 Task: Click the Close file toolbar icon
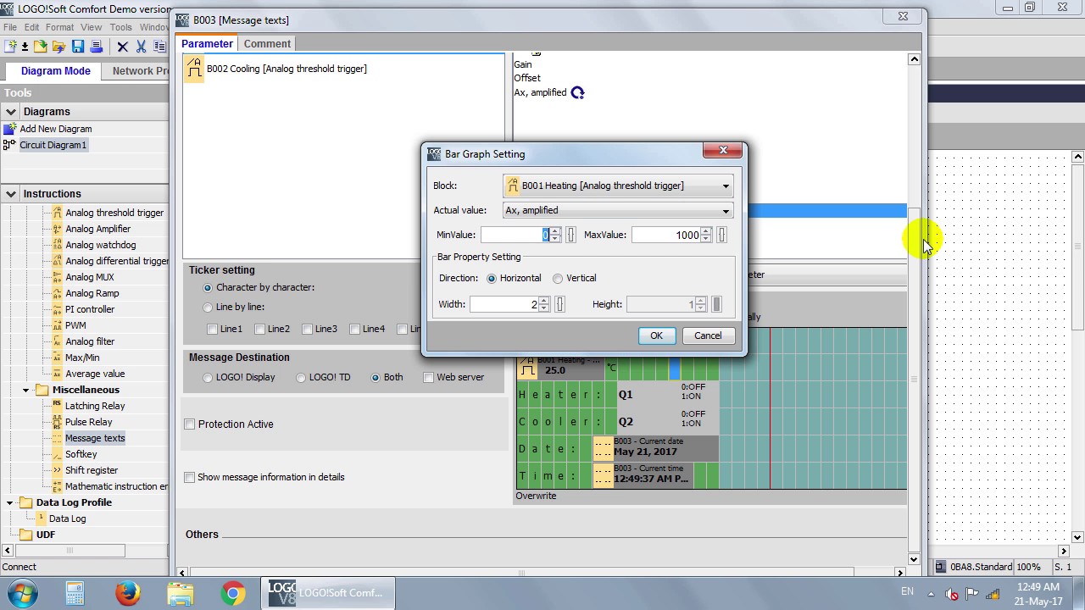pyautogui.click(x=58, y=47)
